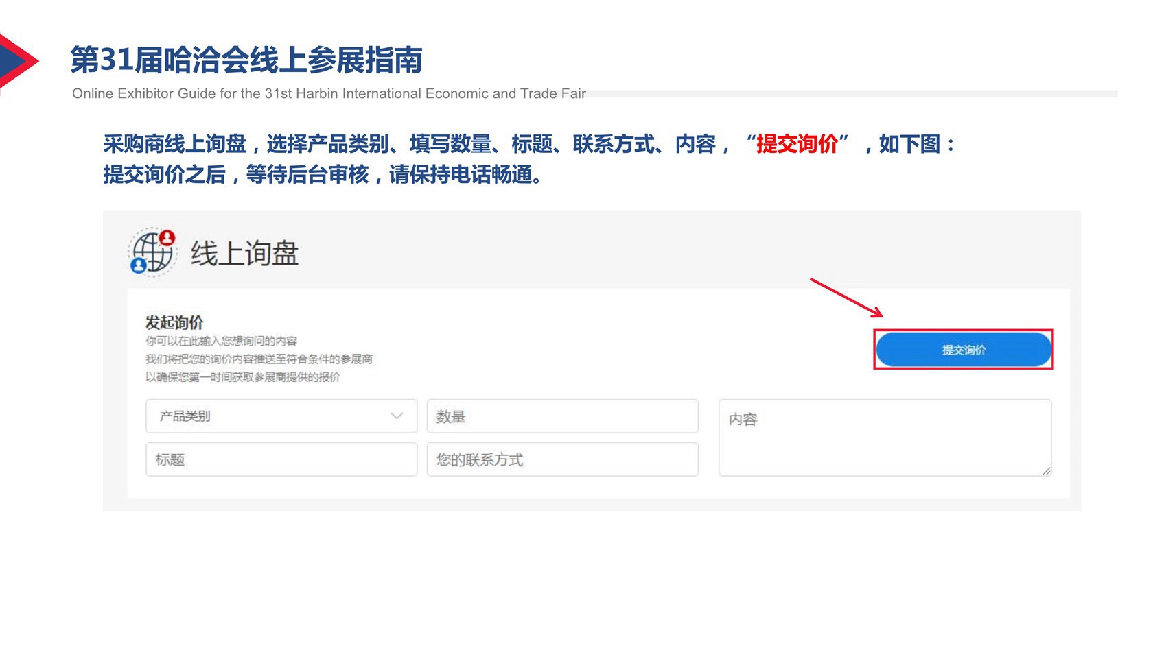Click the 您的联系方式 input field
Viewport: 1153px width, 648px height.
coord(563,459)
